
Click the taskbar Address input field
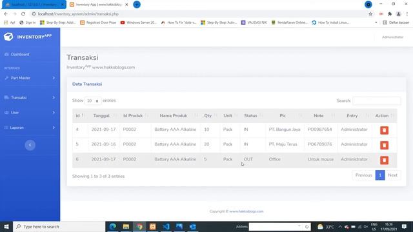[x=276, y=226]
